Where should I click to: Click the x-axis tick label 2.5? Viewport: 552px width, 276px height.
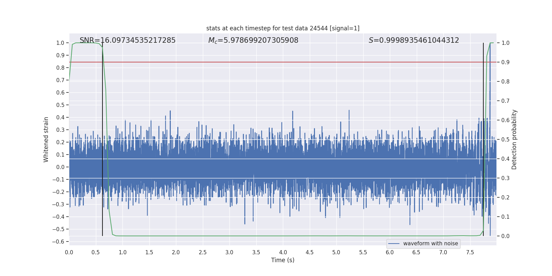click(203, 252)
